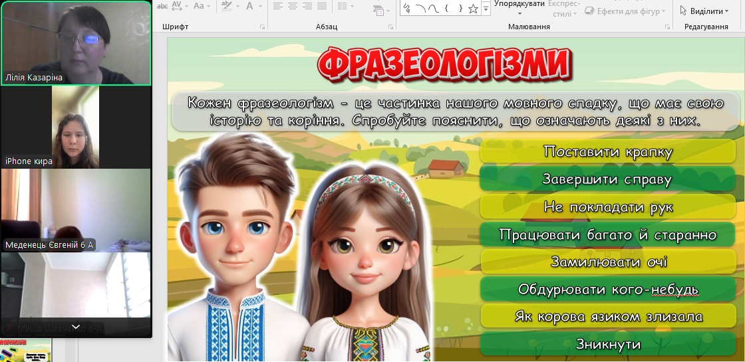
Task: Align text left in the Абзац group
Action: 278,6
